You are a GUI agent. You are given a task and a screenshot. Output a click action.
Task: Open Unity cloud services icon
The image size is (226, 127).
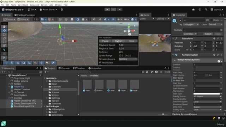coord(193,10)
